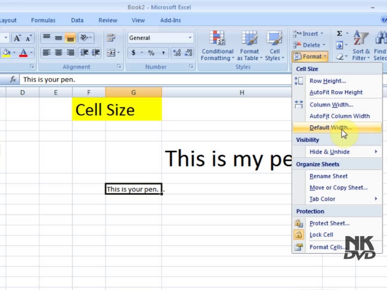
Task: Switch to Formulas tab
Action: [x=43, y=20]
